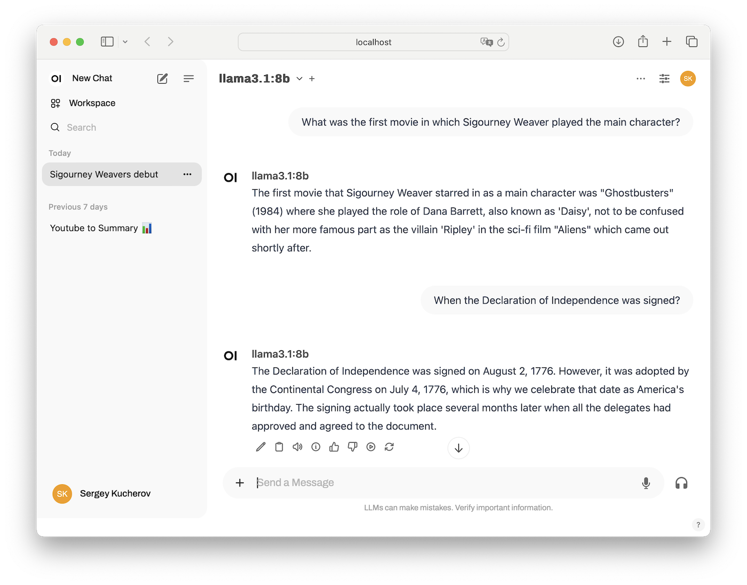The width and height of the screenshot is (747, 585).
Task: Toggle the Safari sidebar button
Action: pos(107,42)
